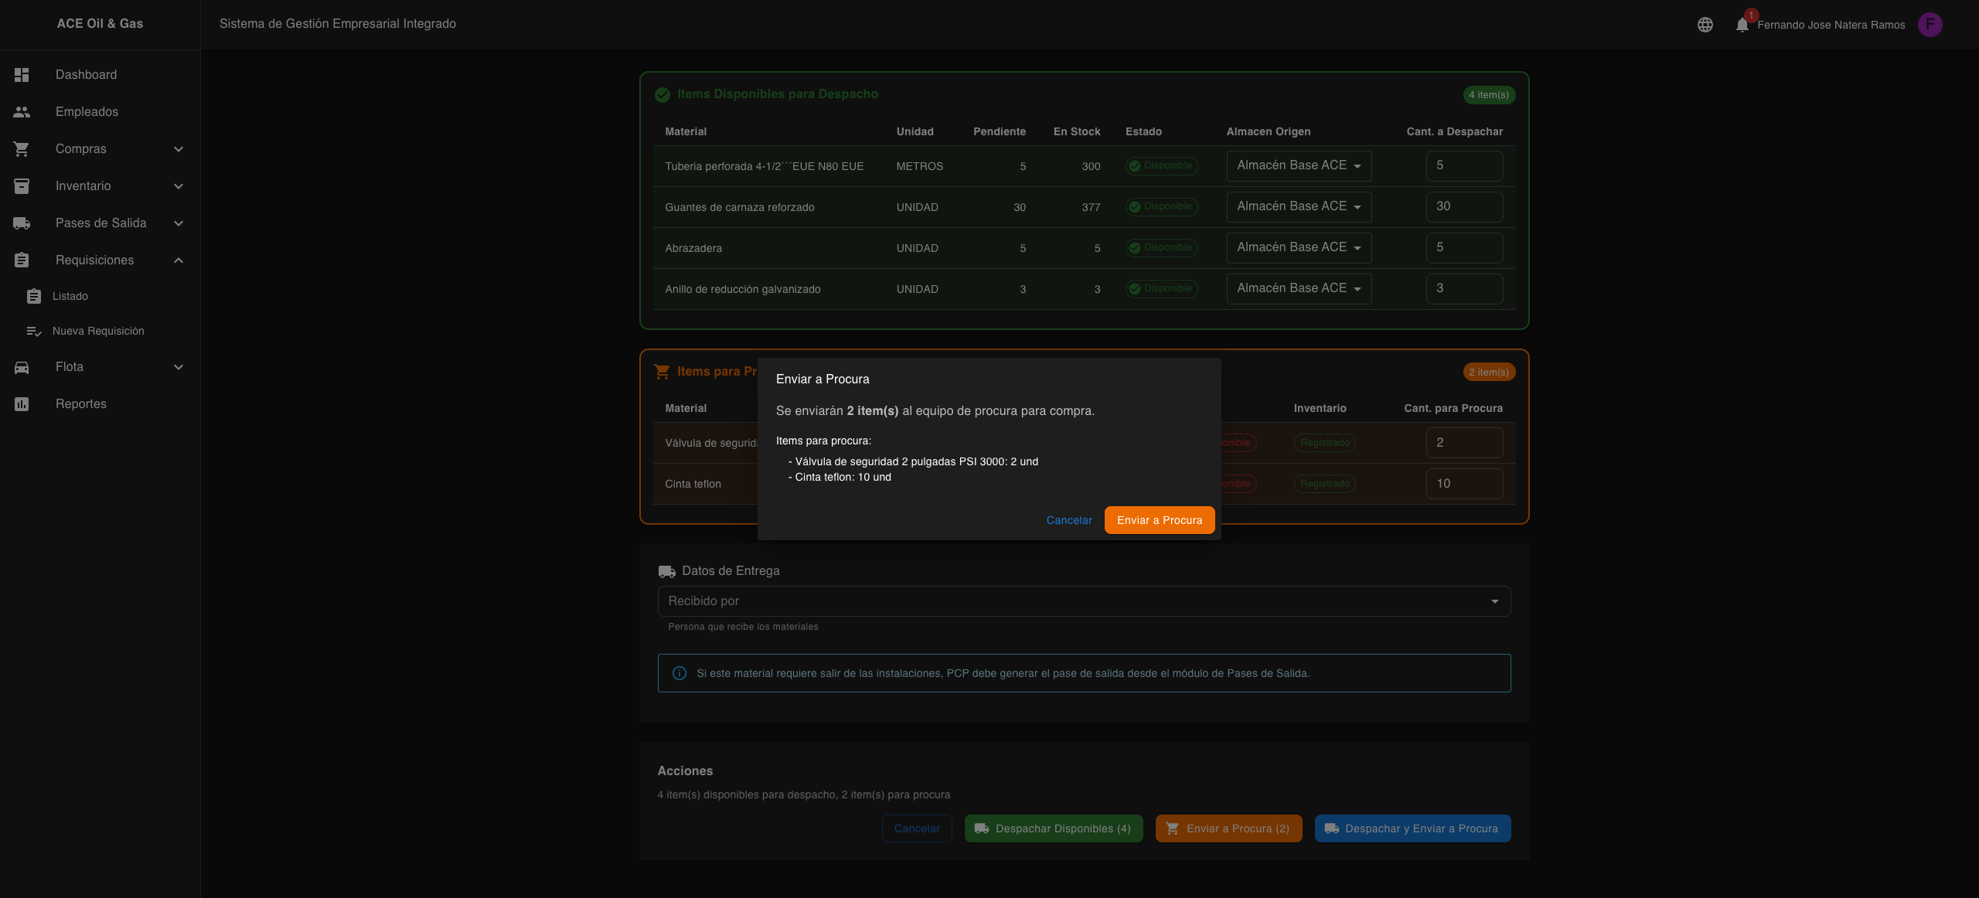Click the user avatar F icon
Screen dimensions: 1979x898
[x=1930, y=25]
